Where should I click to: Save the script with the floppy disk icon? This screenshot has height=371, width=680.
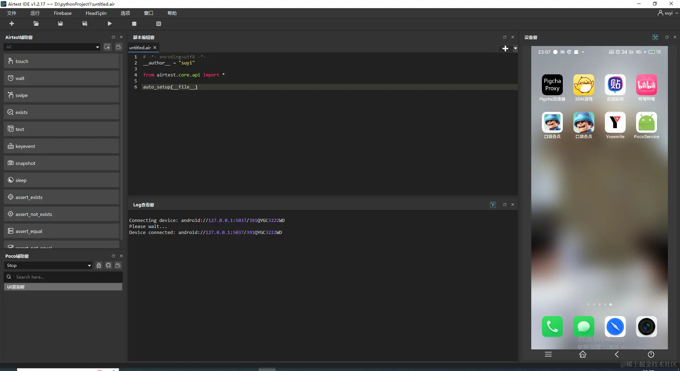tap(61, 24)
